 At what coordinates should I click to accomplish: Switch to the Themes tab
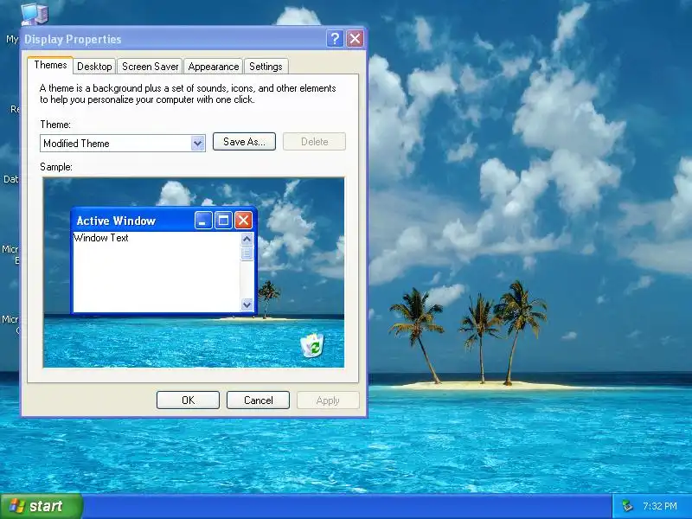coord(50,65)
